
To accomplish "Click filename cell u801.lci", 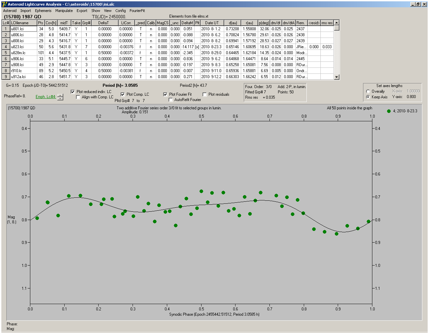I will point(23,29).
